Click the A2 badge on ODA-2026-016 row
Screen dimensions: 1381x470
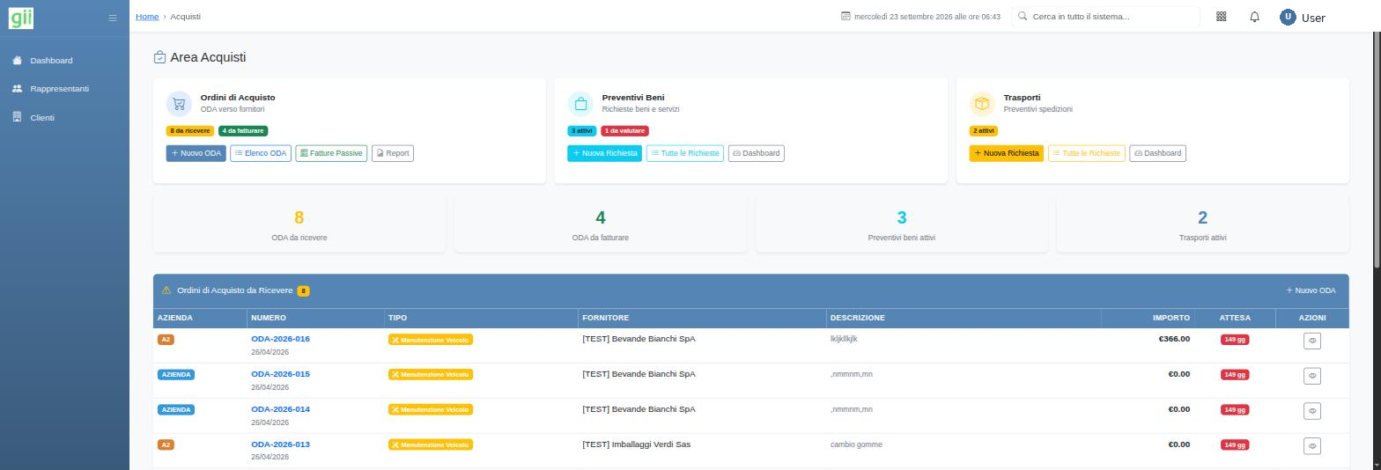(166, 340)
